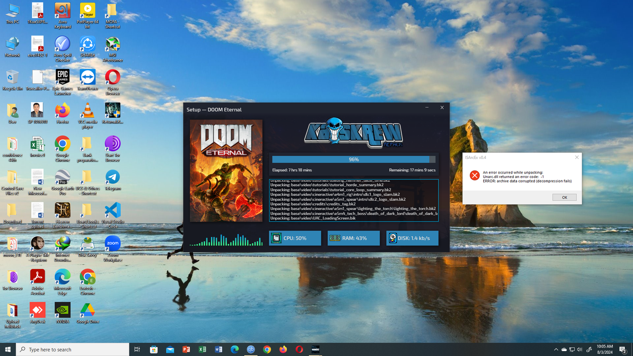Open This PC desktop icon

tap(12, 14)
